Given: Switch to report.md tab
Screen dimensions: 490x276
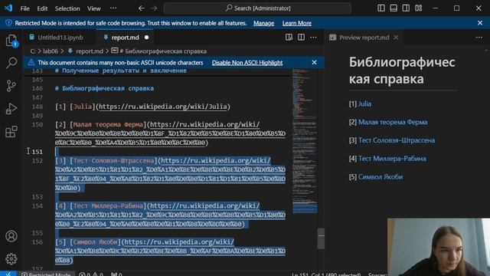Looking at the screenshot, I should 125,38.
